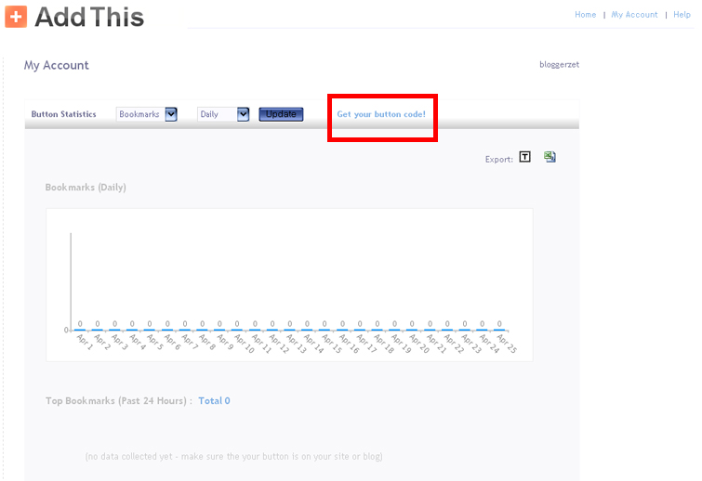
Task: Click the bloggerzet username text
Action: pyautogui.click(x=559, y=65)
